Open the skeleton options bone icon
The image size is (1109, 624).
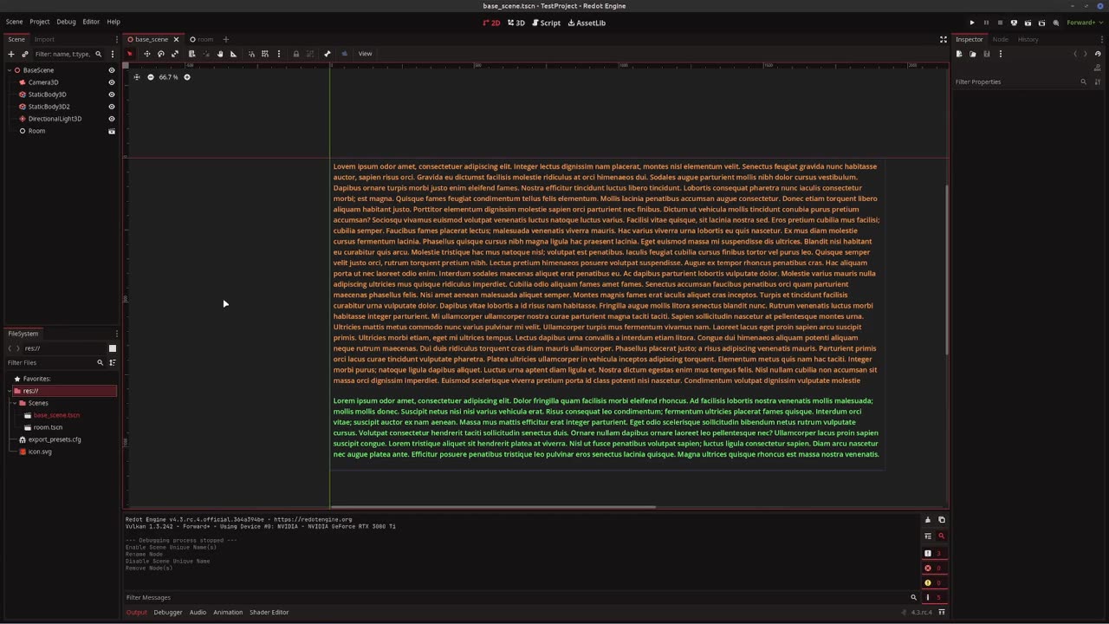(327, 54)
